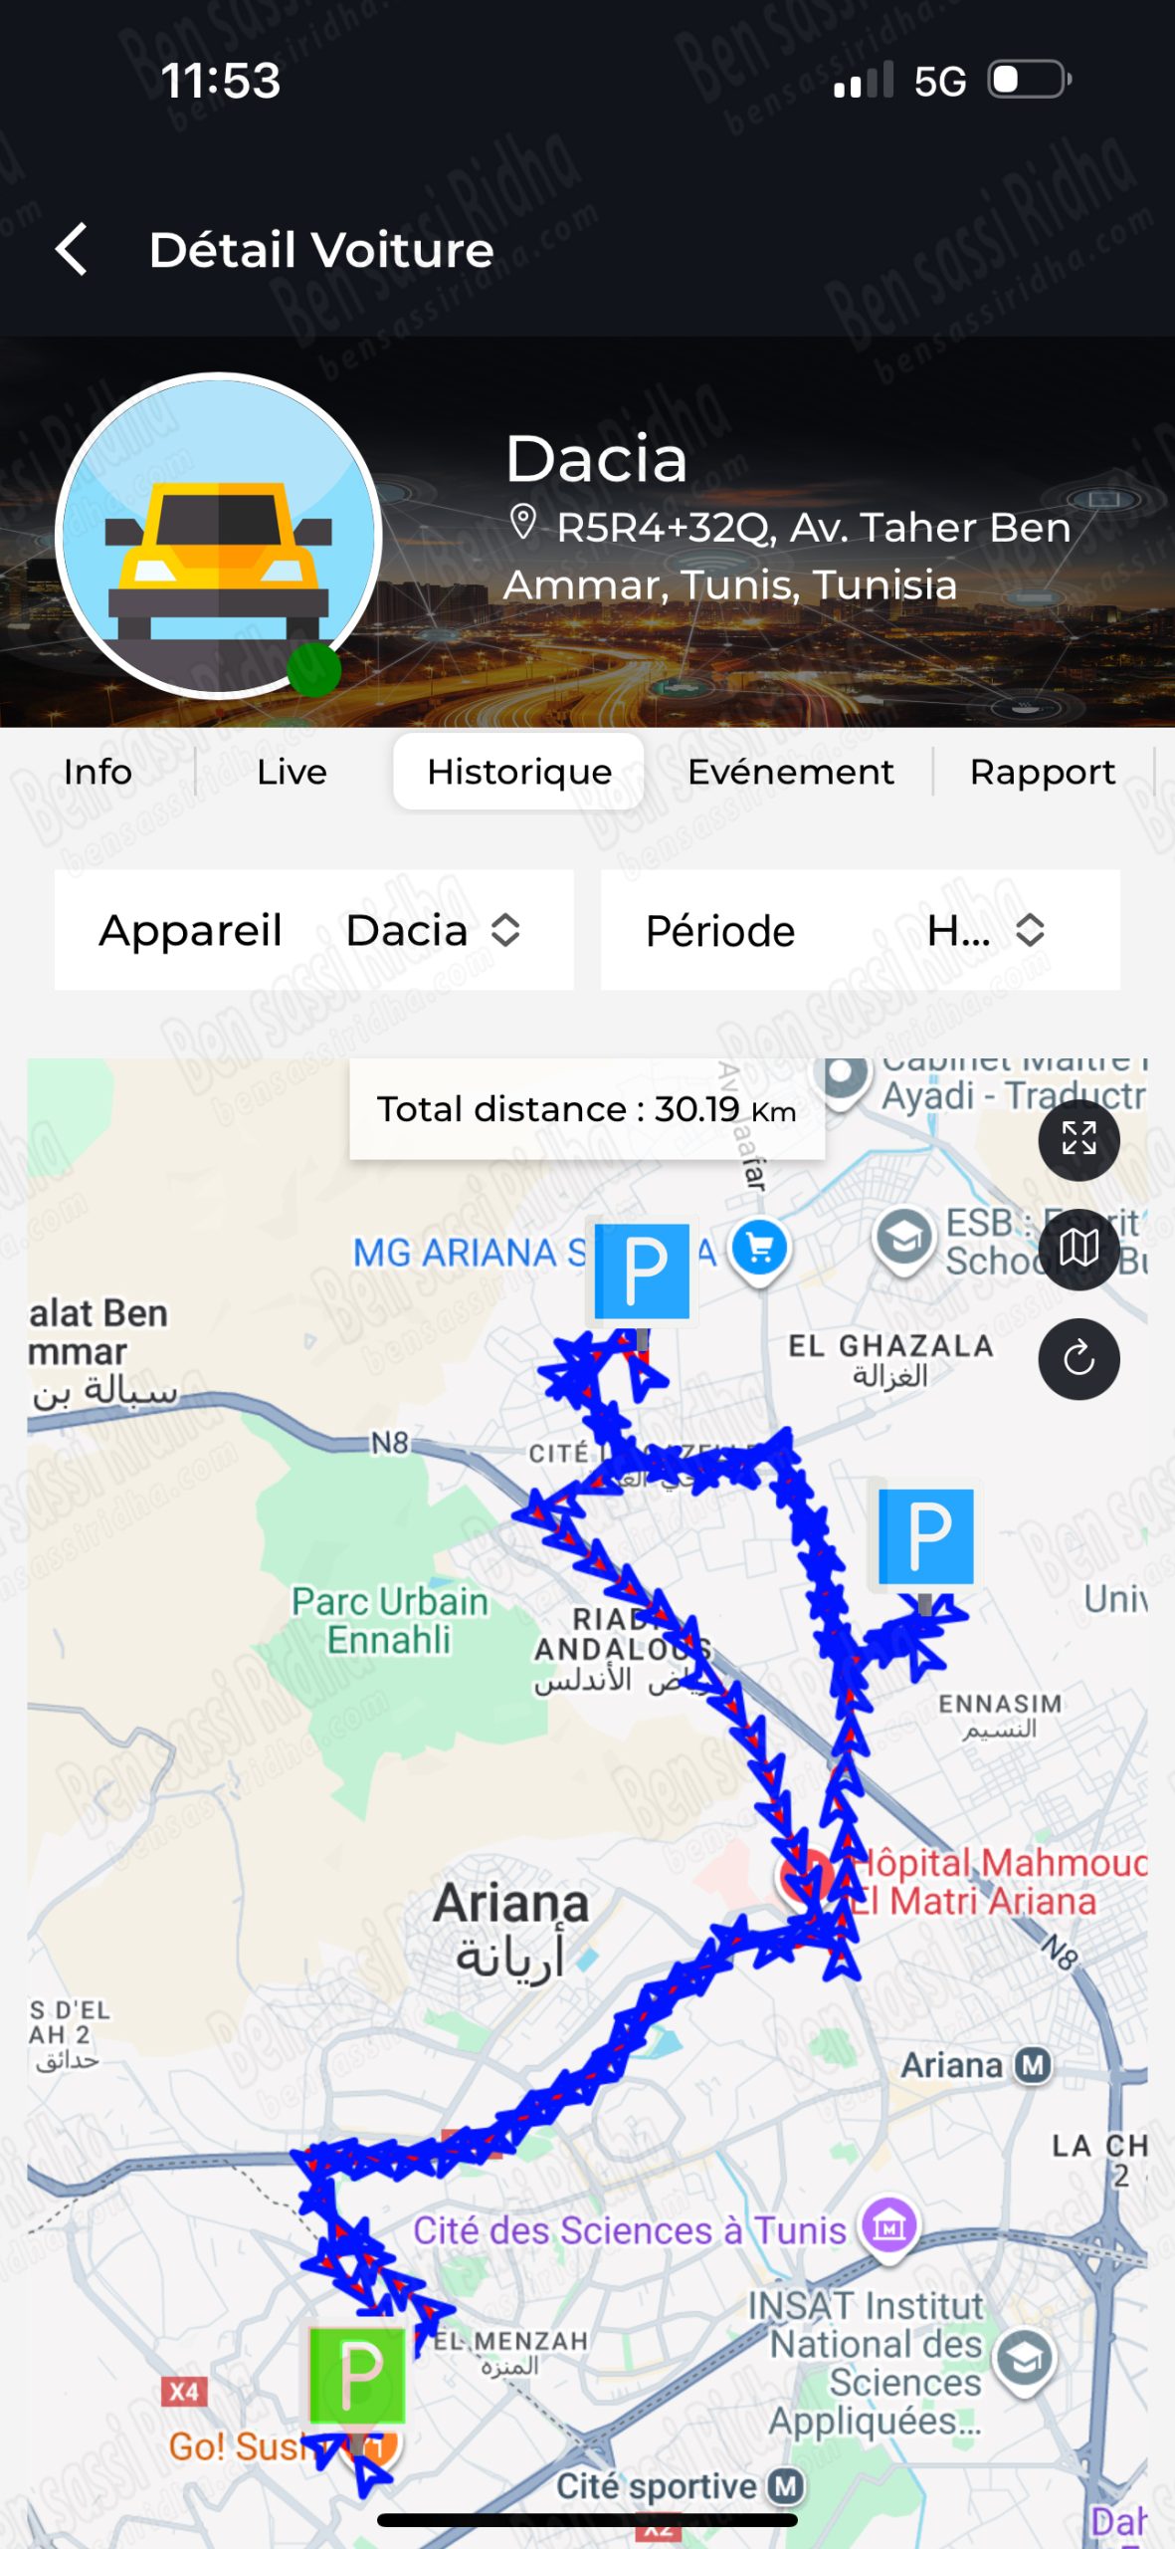
Task: Tap the location pin icon beside address
Action: [523, 523]
